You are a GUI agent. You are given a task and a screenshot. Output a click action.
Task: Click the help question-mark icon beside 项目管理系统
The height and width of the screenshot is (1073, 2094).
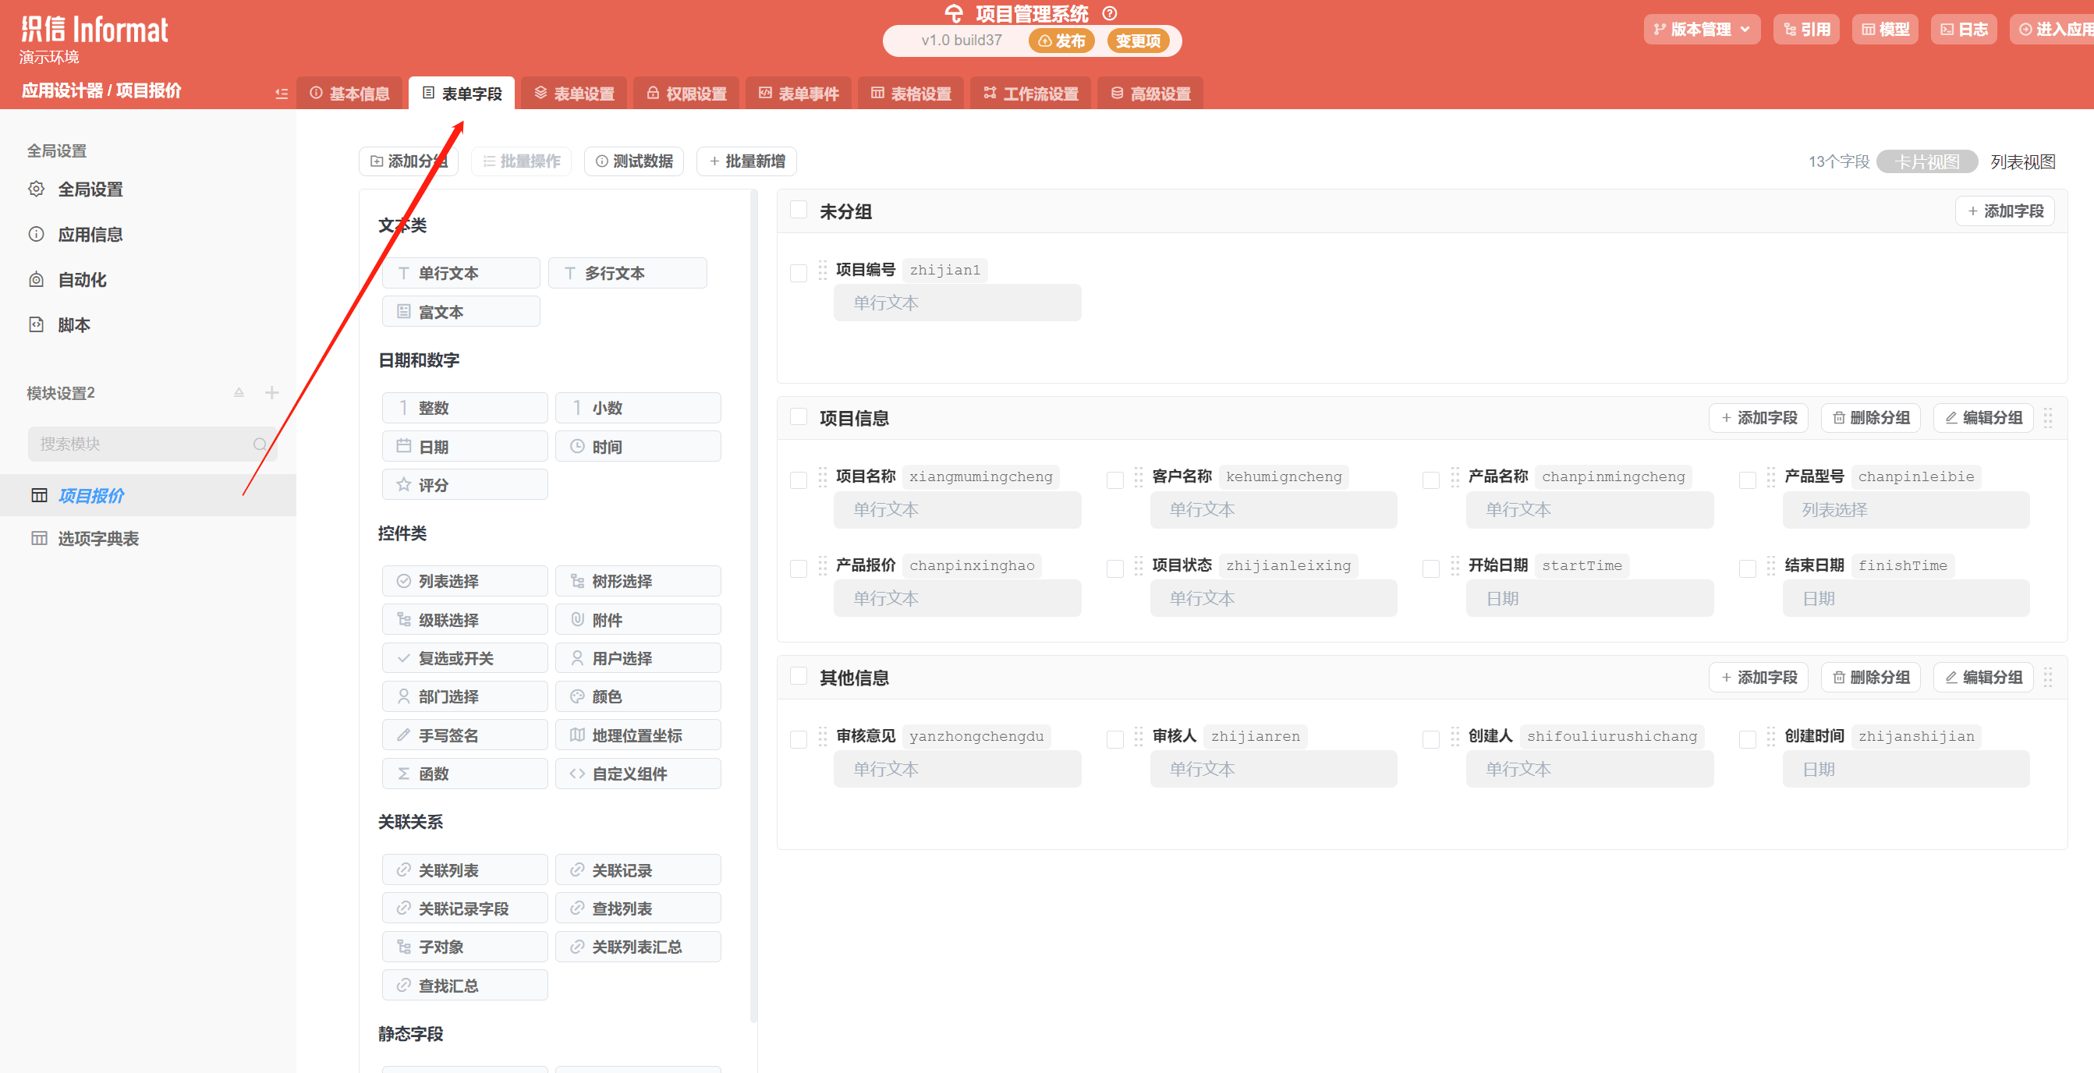click(x=1109, y=14)
